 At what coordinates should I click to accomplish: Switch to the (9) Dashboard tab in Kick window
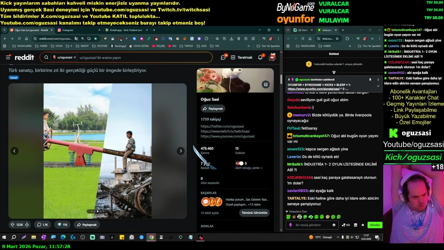click(x=303, y=30)
